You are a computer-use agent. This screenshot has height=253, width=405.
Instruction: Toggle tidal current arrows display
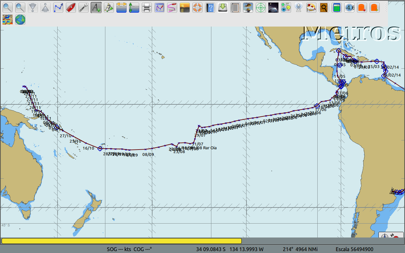tap(121, 7)
